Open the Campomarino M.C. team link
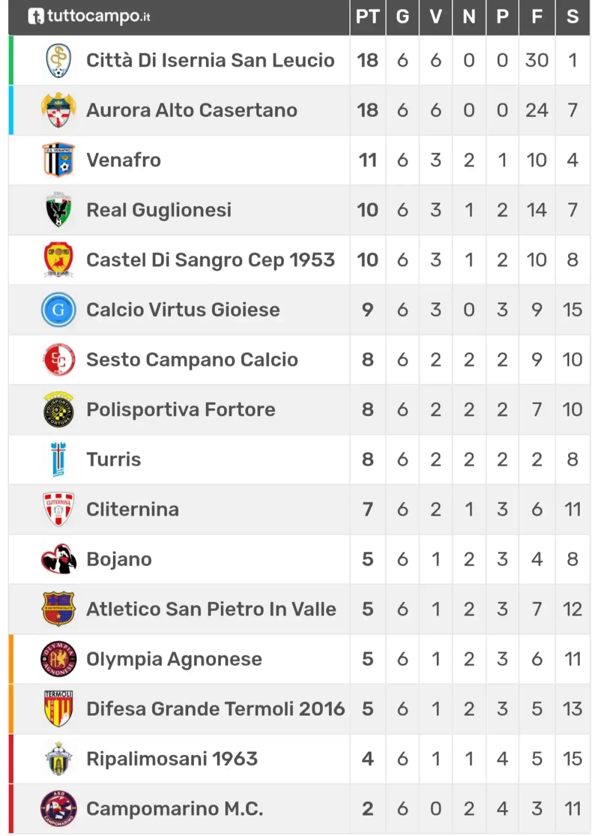 [175, 809]
